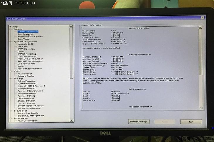Open Password Configuration setting
Image resolution: width=214 pixels, height=142 pixels.
(x=30, y=91)
